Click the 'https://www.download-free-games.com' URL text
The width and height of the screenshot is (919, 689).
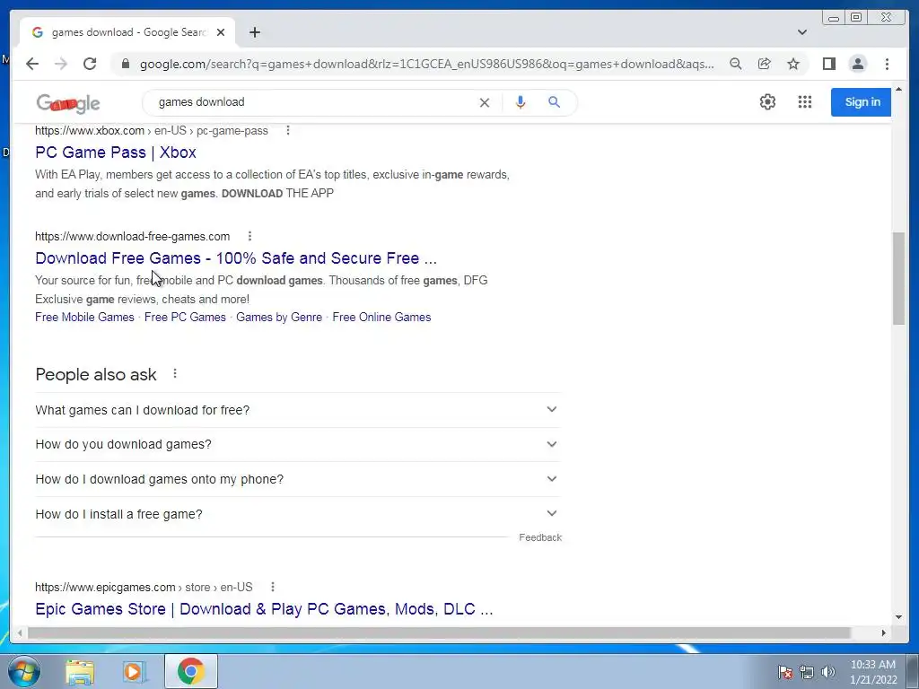pyautogui.click(x=133, y=236)
